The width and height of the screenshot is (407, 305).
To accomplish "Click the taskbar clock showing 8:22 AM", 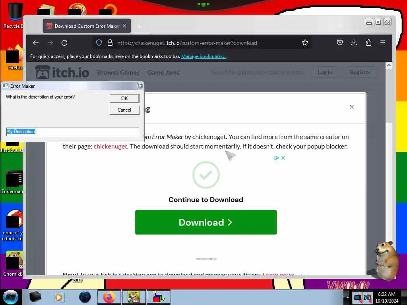I will coord(387,297).
